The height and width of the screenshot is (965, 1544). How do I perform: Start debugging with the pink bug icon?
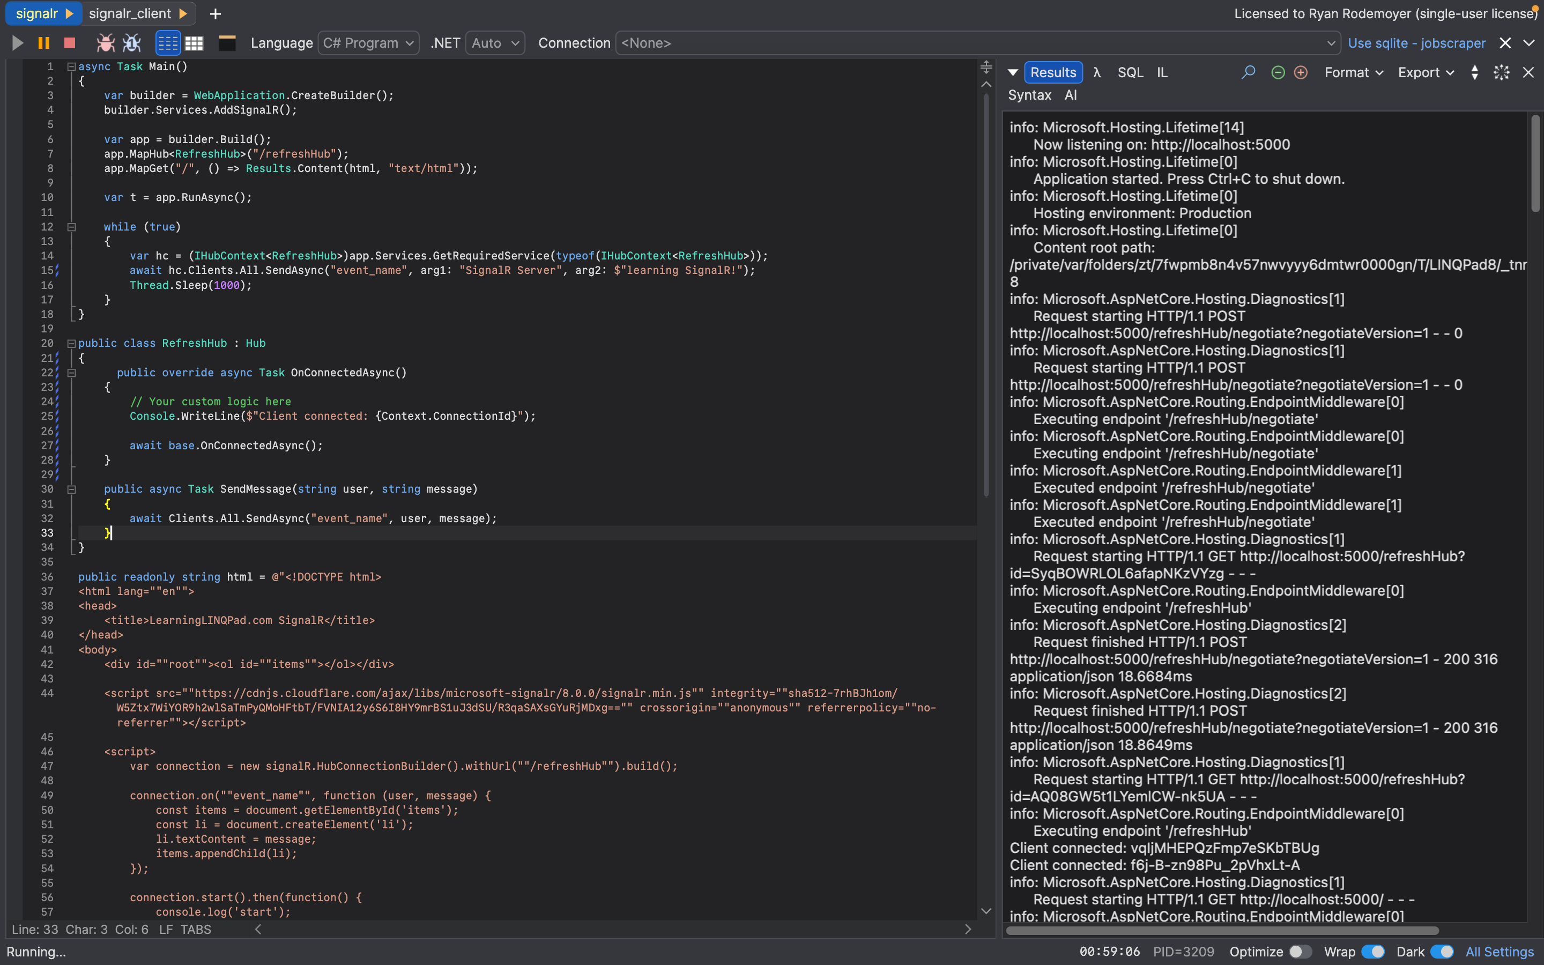click(105, 43)
